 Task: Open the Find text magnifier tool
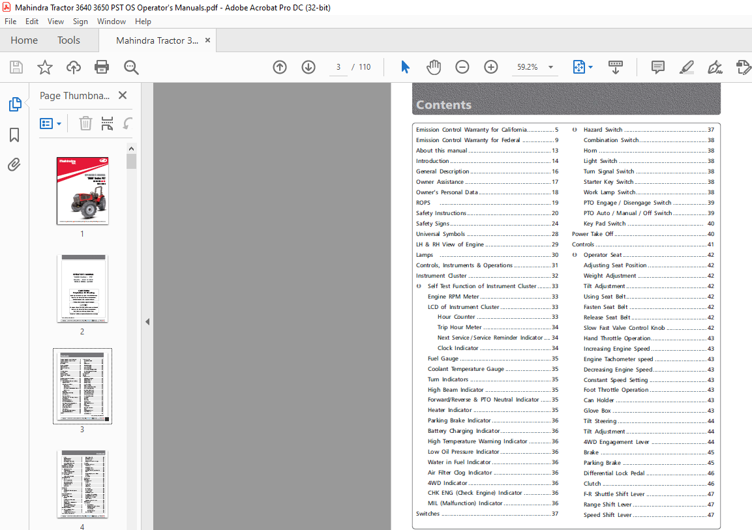click(131, 67)
